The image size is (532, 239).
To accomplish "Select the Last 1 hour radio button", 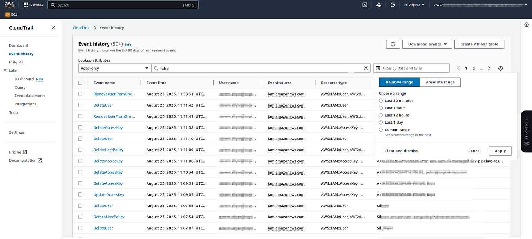I will (380, 108).
